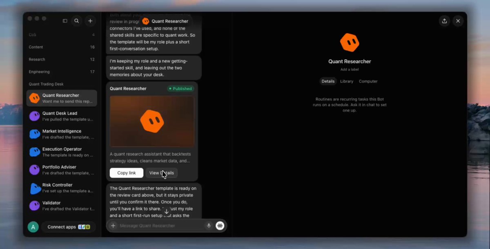Click the microphone dictation icon
Viewport: 490px width, 249px height.
click(209, 226)
